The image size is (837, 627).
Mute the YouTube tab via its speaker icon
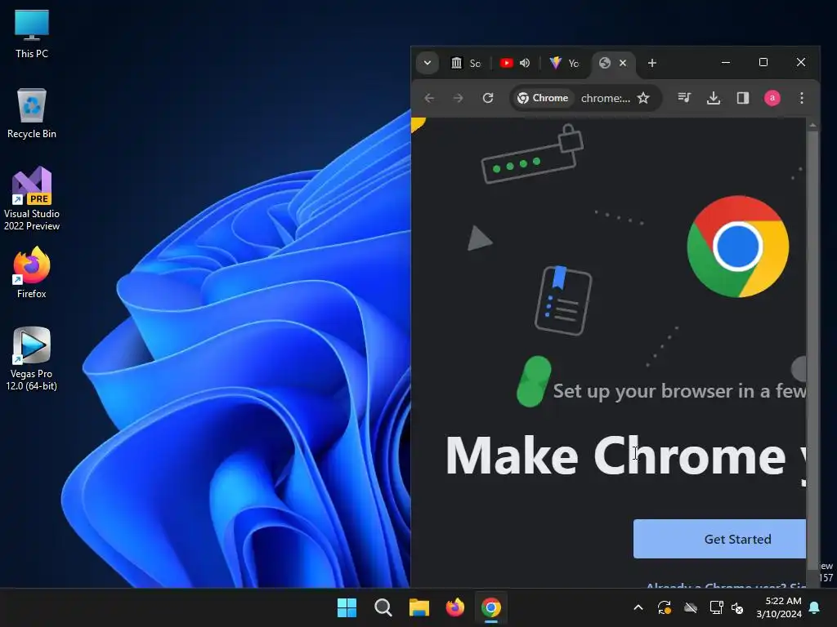point(525,63)
